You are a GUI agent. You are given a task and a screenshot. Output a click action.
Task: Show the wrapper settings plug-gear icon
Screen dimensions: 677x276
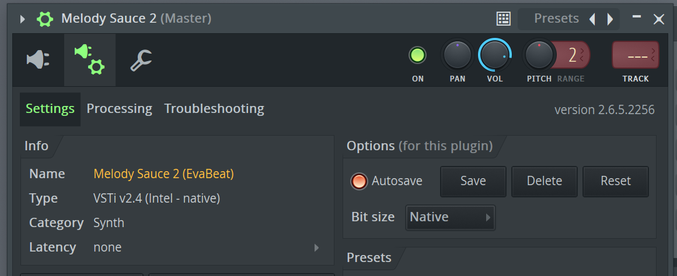pos(89,59)
